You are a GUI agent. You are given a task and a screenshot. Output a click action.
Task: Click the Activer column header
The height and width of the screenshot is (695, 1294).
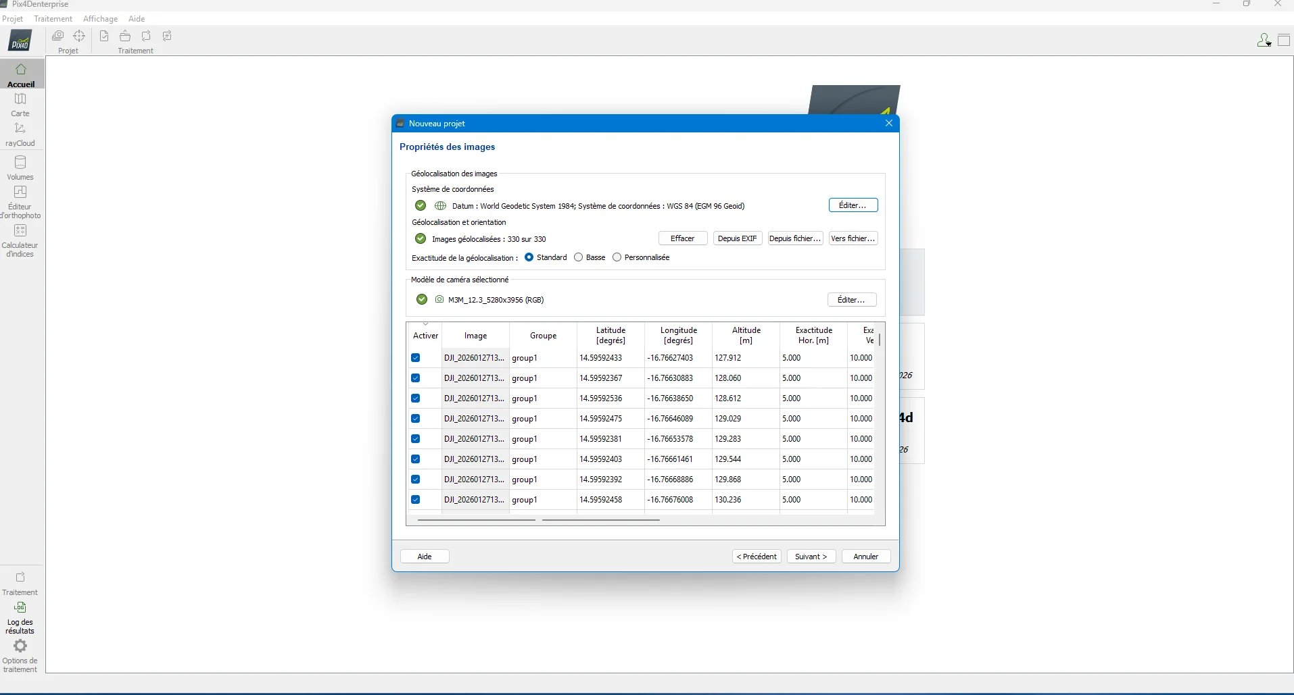click(x=426, y=336)
